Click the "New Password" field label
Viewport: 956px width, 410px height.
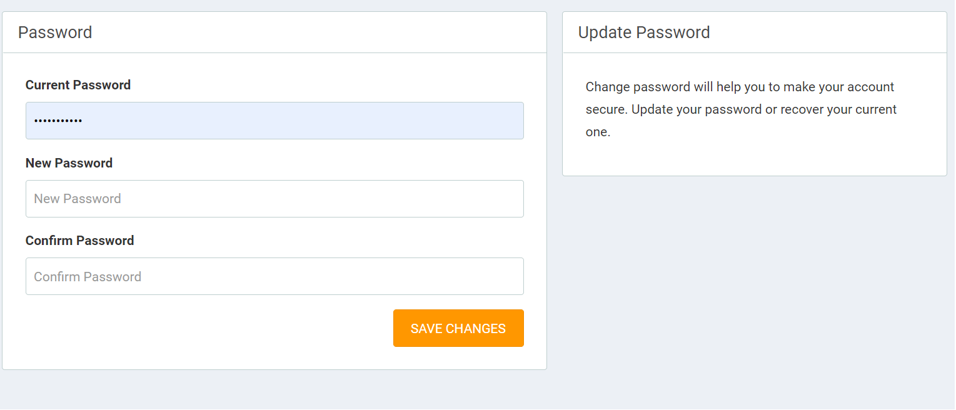pyautogui.click(x=69, y=163)
